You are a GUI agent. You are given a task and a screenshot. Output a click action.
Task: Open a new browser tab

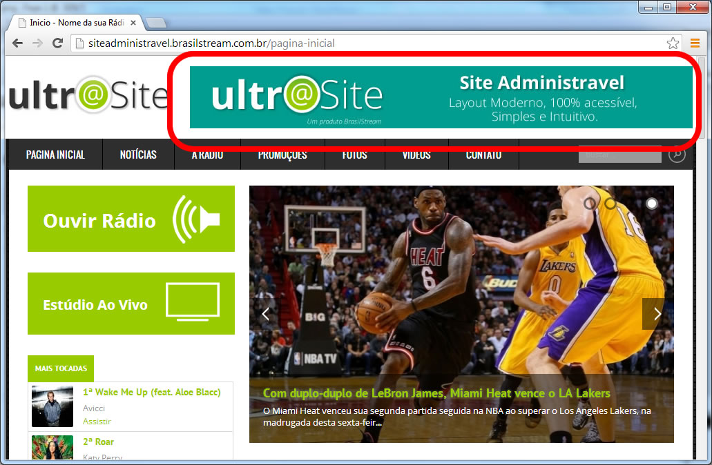[x=156, y=23]
